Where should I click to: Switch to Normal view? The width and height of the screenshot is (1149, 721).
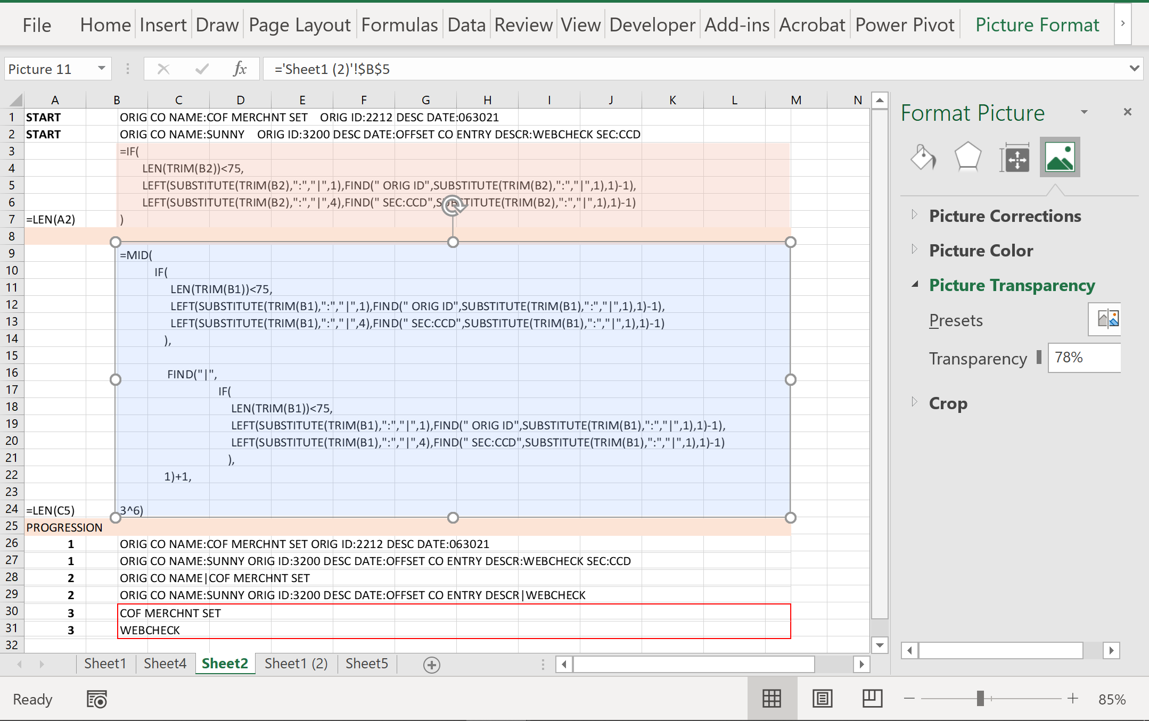[x=772, y=699]
